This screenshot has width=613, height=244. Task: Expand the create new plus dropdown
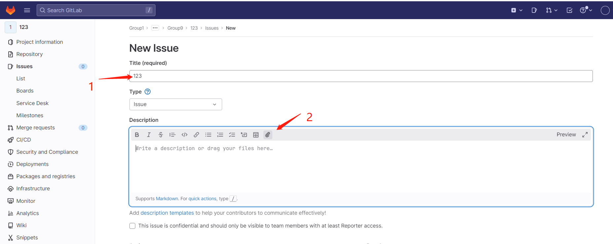[516, 10]
